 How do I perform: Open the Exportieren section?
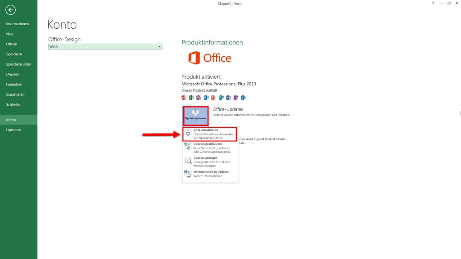[15, 94]
